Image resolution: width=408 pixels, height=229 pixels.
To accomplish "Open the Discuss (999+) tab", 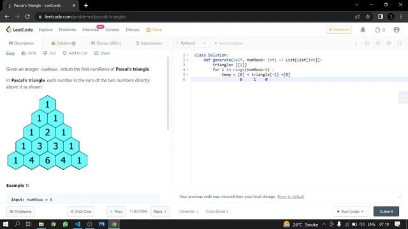I will (106, 43).
